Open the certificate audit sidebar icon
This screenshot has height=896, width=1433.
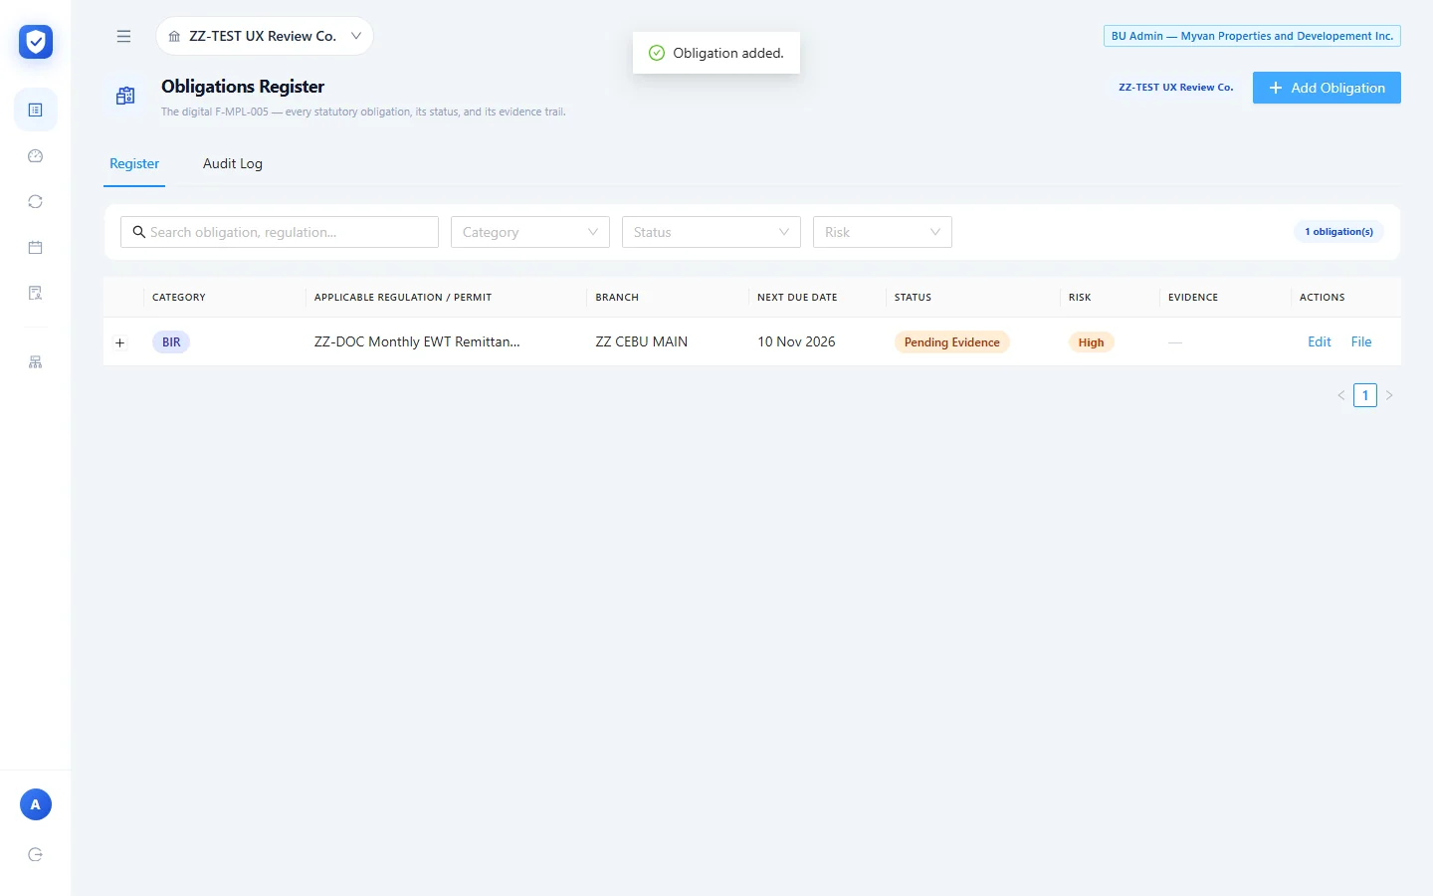tap(36, 293)
